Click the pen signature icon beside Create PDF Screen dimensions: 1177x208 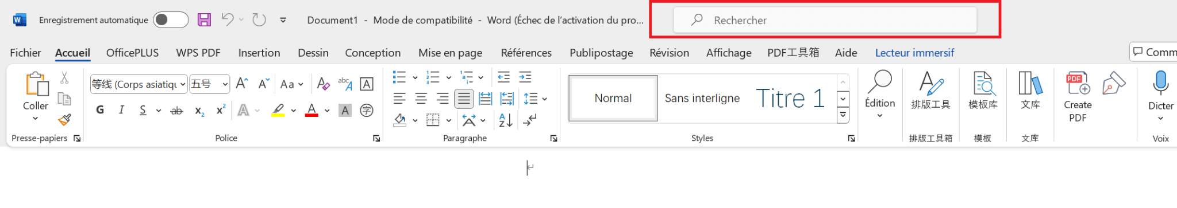coord(1113,83)
